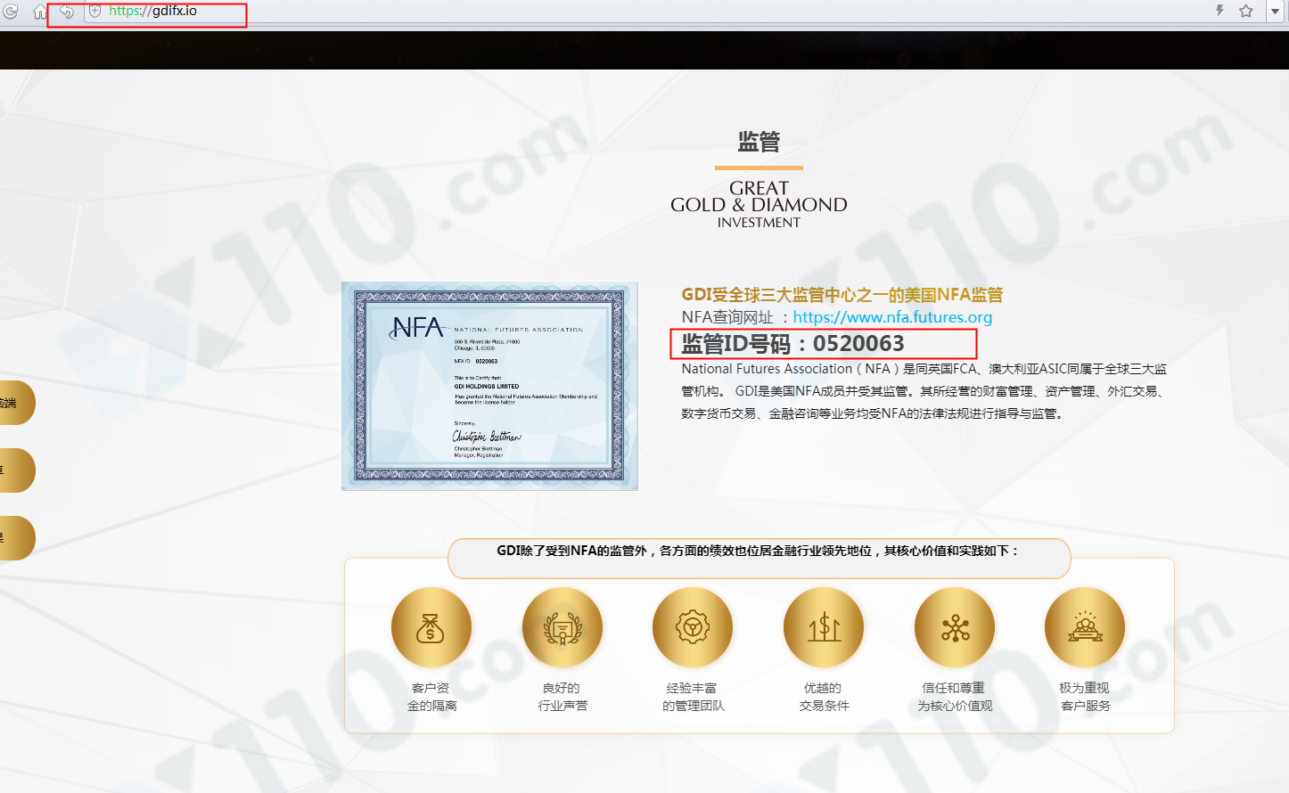Screen dimensions: 1289x793
Task: Expand the address bar dropdown arrow
Action: [1276, 11]
